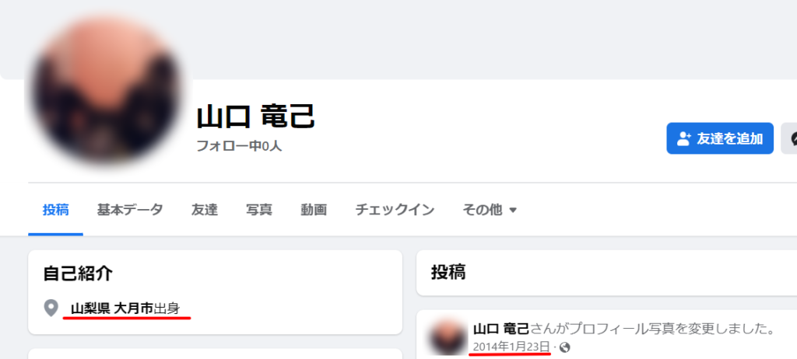
Task: Open the large blurred profile picture
Action: coord(106,92)
